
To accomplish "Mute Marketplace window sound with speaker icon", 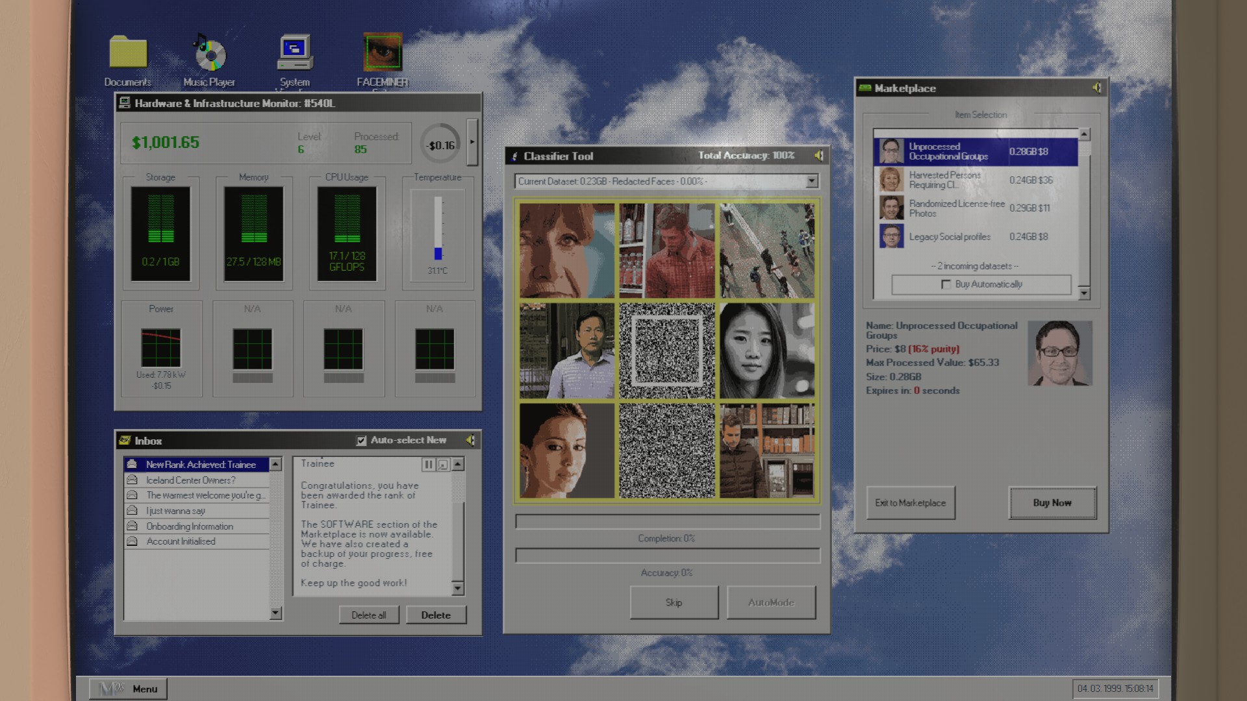I will tap(1096, 88).
